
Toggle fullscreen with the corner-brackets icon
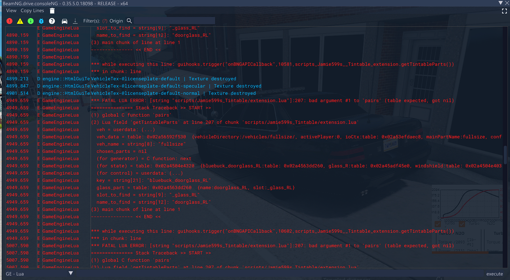(504, 11)
